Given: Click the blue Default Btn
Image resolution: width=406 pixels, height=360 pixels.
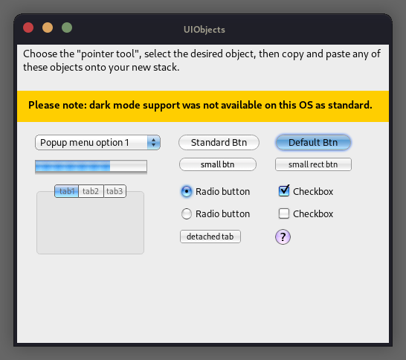Looking at the screenshot, I should 313,143.
